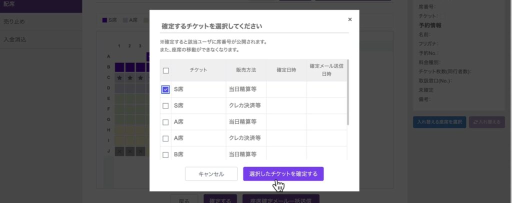Image resolution: width=512 pixels, height=203 pixels.
Task: Select 配席 in the sidebar
Action: point(9,4)
